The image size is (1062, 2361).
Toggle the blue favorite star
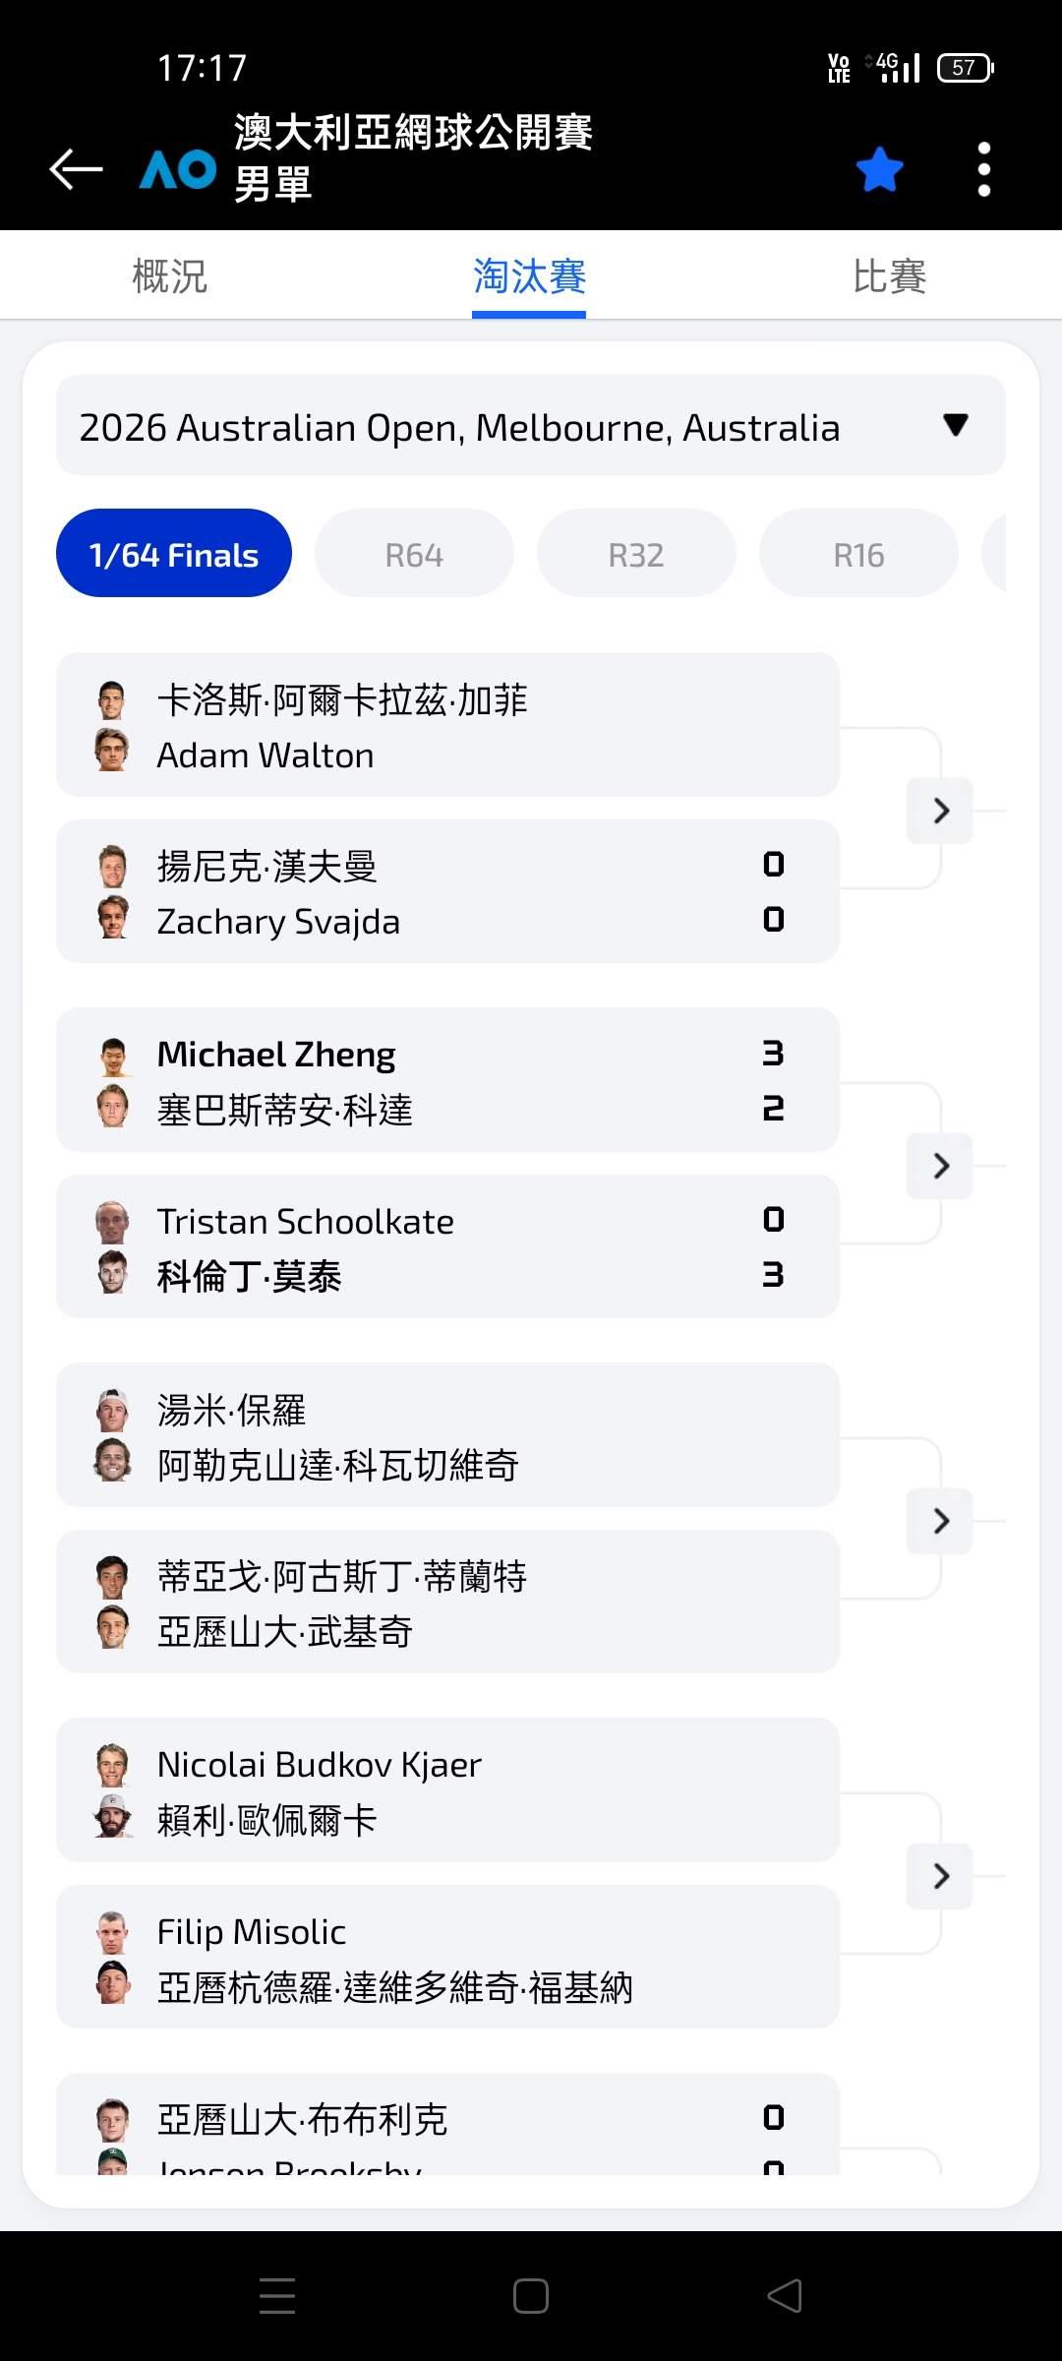[879, 169]
